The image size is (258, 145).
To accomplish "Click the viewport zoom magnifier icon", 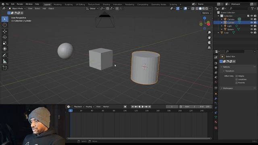I will point(209,32).
